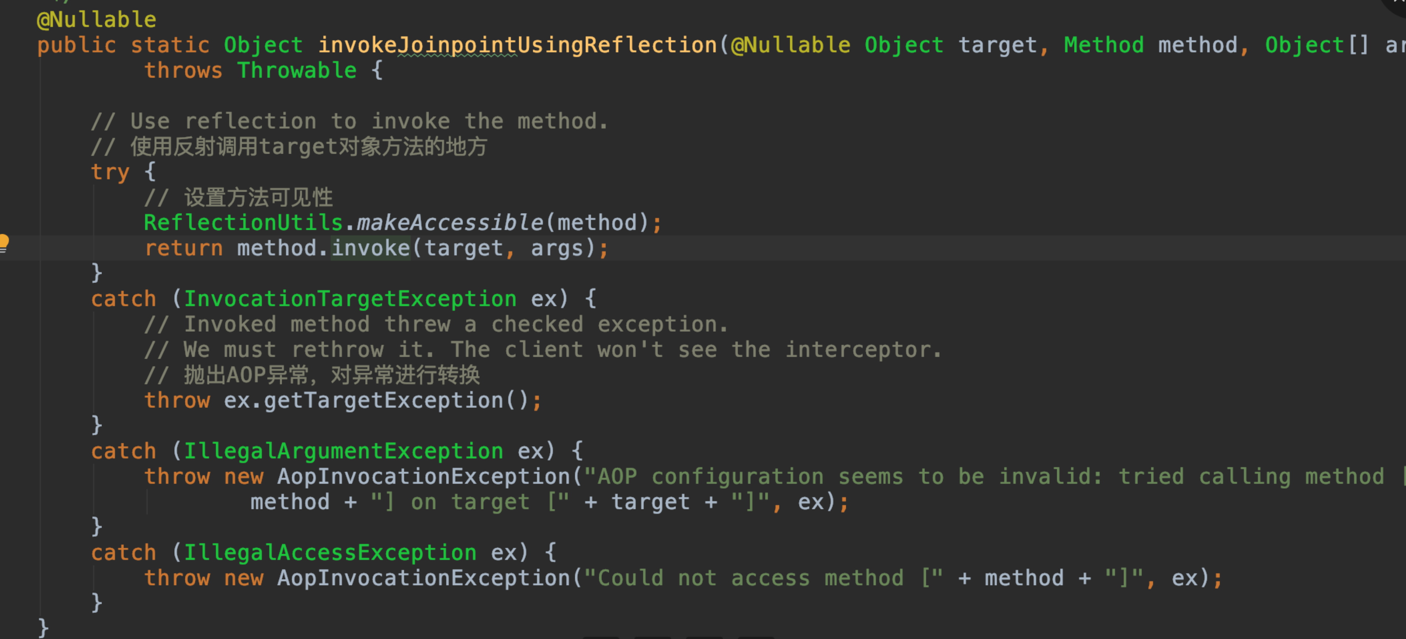Click the IllegalArgumentException class name

tap(343, 452)
